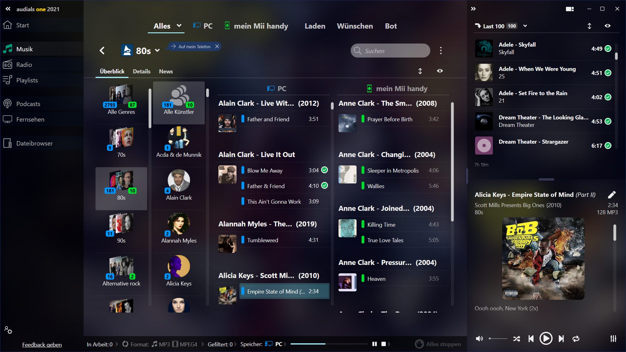Click the sort arrows in Last 100 panel

tap(589, 26)
